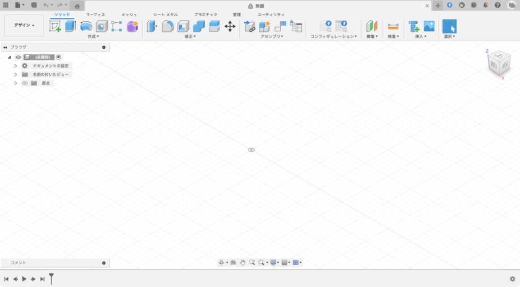The height and width of the screenshot is (287, 520).
Task: Open the Grid and Snaps menu
Action: (285, 263)
